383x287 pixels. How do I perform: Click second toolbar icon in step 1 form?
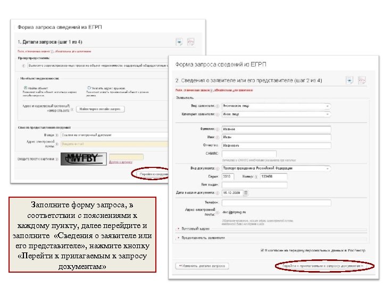click(x=190, y=42)
